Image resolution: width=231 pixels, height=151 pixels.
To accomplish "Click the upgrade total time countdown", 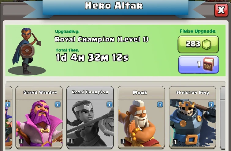I will (x=92, y=57).
